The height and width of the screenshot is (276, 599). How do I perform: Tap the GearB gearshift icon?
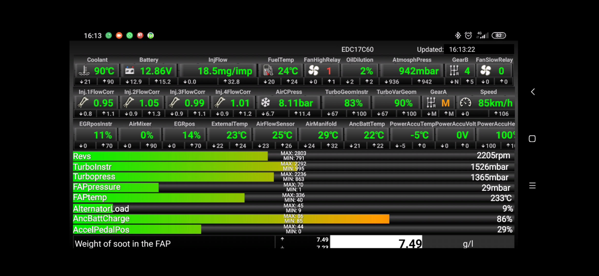[x=454, y=71]
